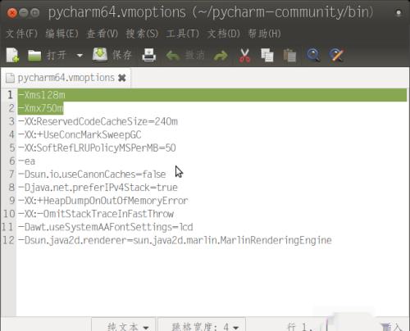The width and height of the screenshot is (410, 331).
Task: Click the -Xmx750m line
Action: 41,108
